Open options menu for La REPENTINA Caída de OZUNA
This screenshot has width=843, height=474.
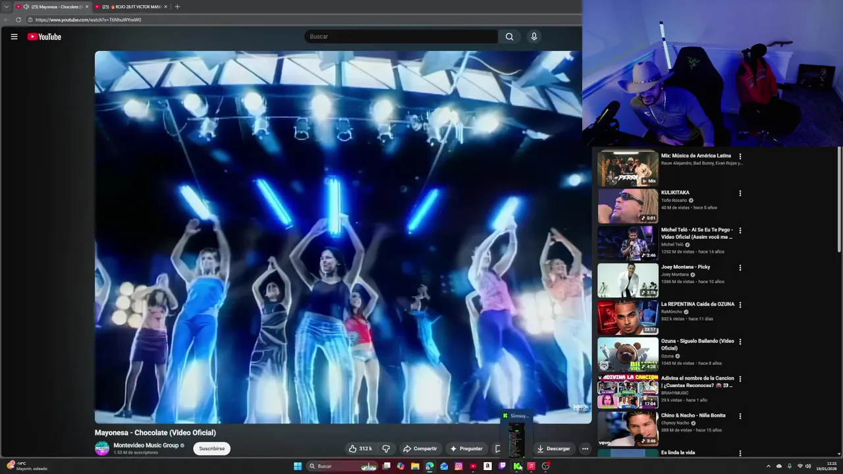[740, 305]
